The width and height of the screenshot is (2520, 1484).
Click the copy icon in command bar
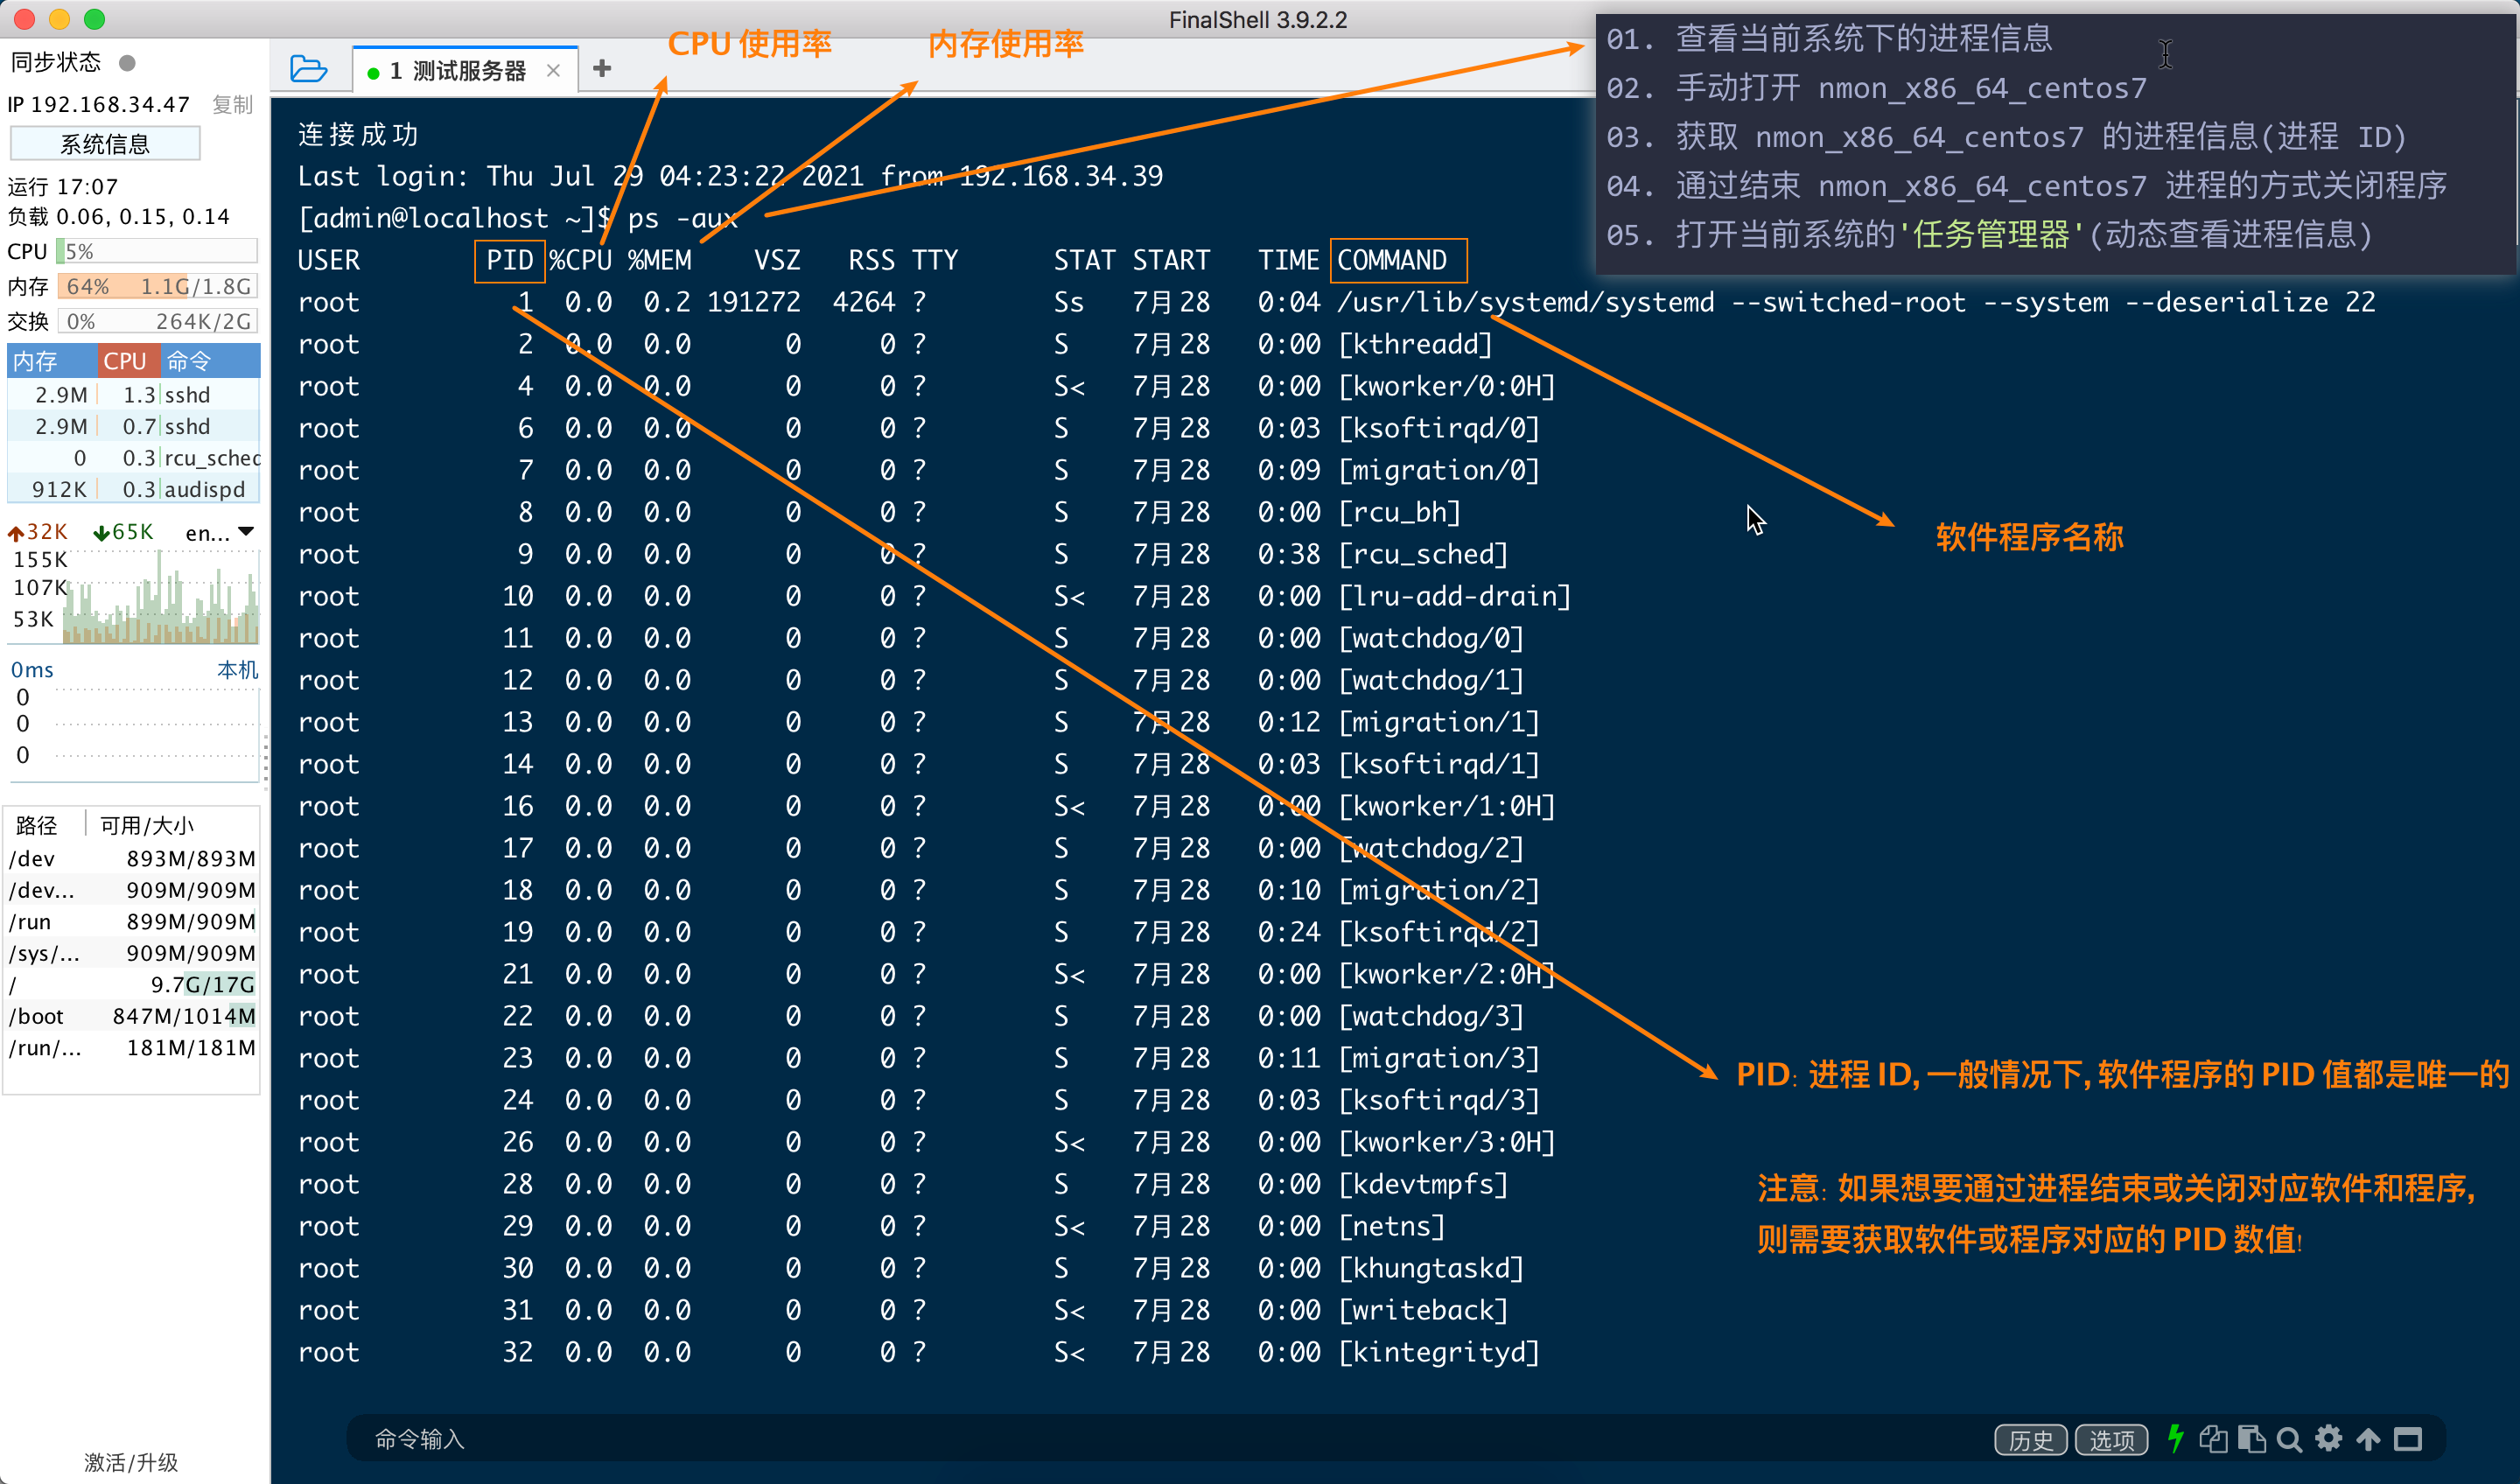(2212, 1438)
